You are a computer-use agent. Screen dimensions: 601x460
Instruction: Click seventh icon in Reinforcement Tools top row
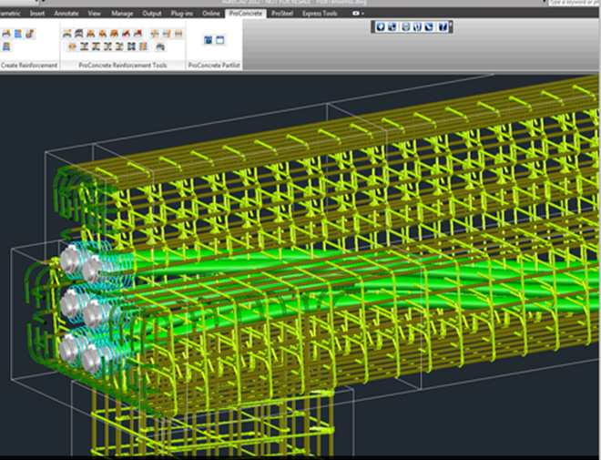point(138,34)
